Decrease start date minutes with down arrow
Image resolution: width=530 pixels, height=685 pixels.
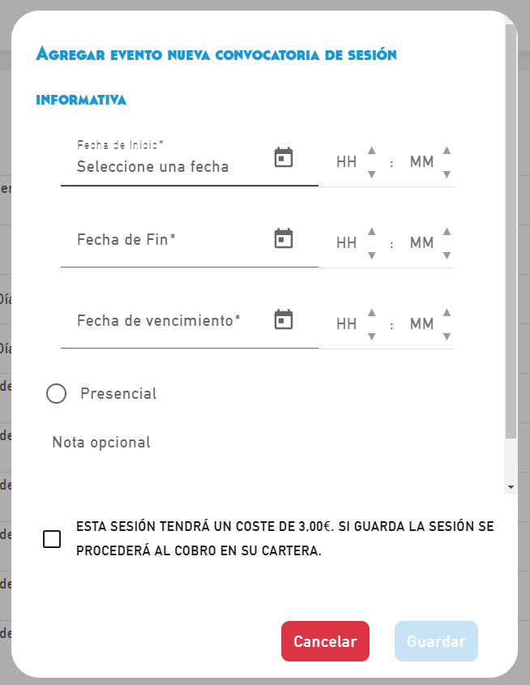tap(447, 174)
